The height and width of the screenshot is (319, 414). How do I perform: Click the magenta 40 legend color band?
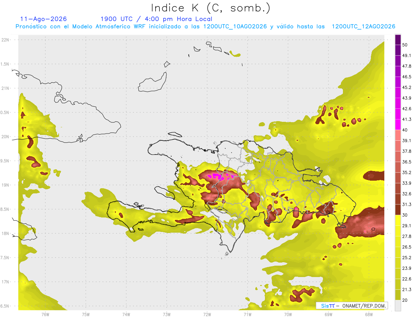[398, 124]
